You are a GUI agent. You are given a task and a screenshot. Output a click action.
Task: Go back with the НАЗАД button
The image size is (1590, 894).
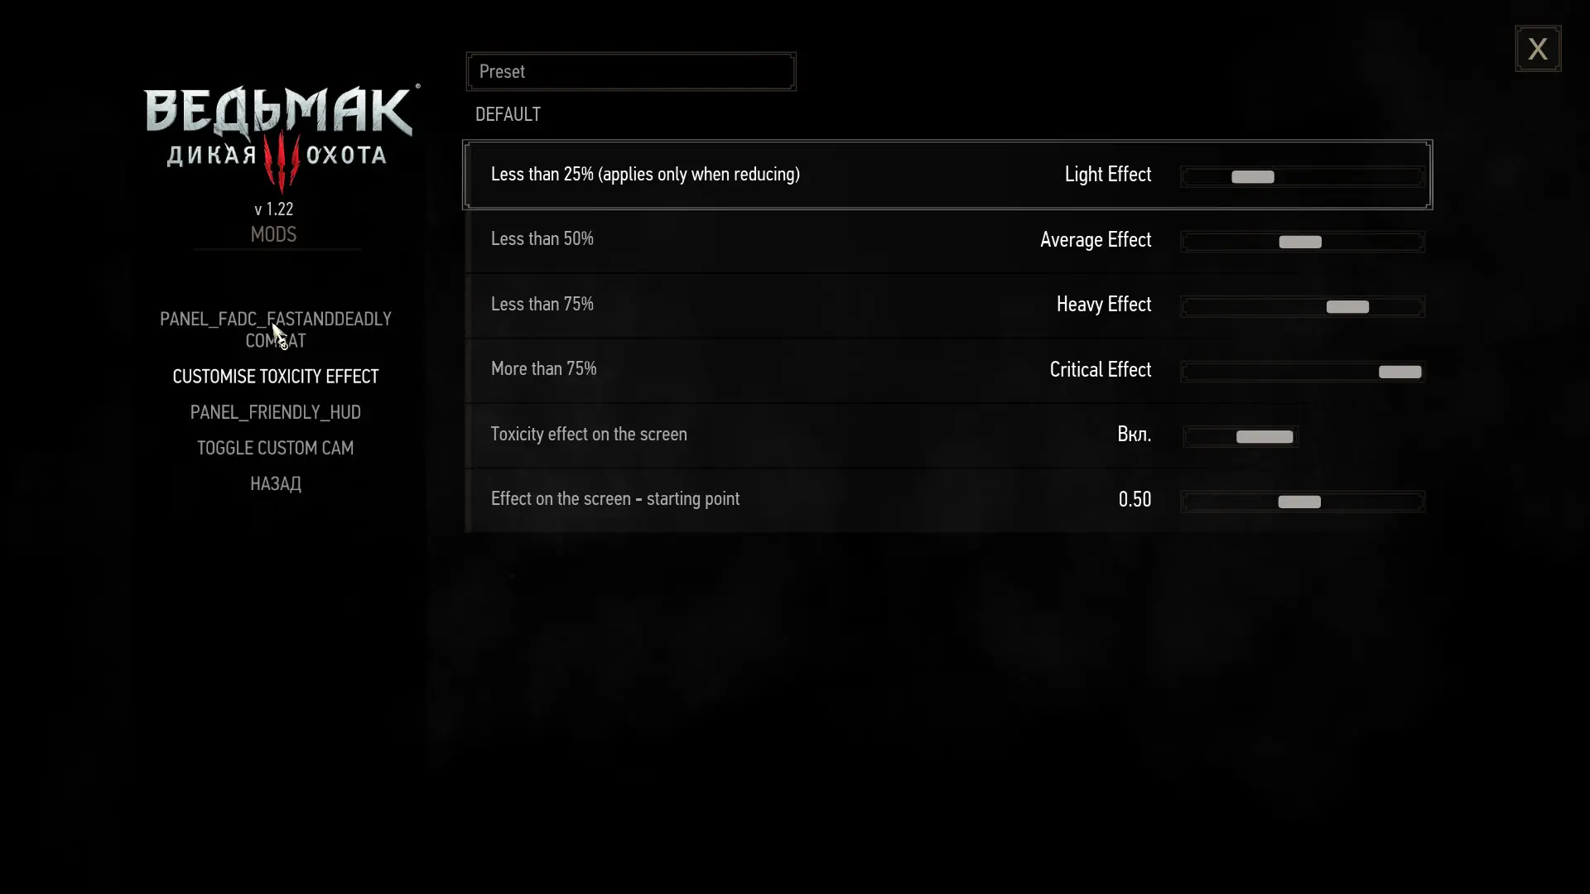click(276, 483)
